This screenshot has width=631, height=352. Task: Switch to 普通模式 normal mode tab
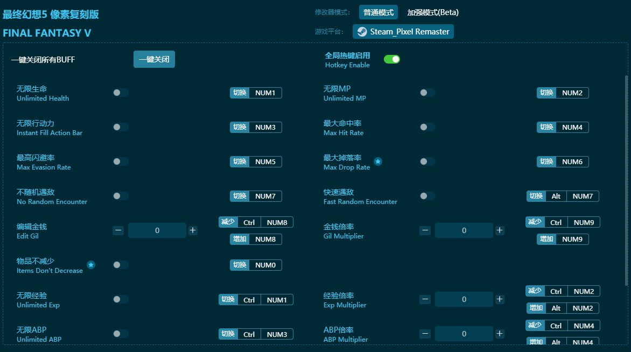pos(378,12)
